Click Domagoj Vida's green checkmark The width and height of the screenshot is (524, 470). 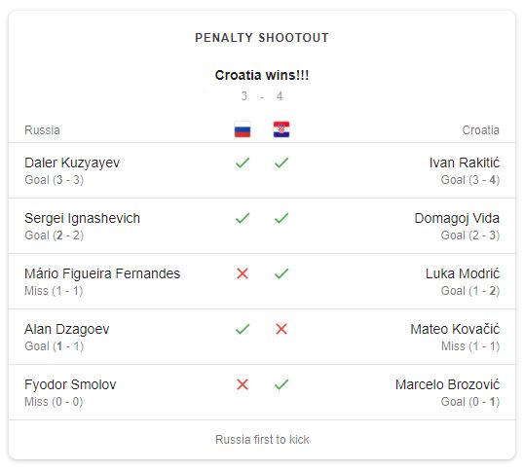pyautogui.click(x=281, y=218)
